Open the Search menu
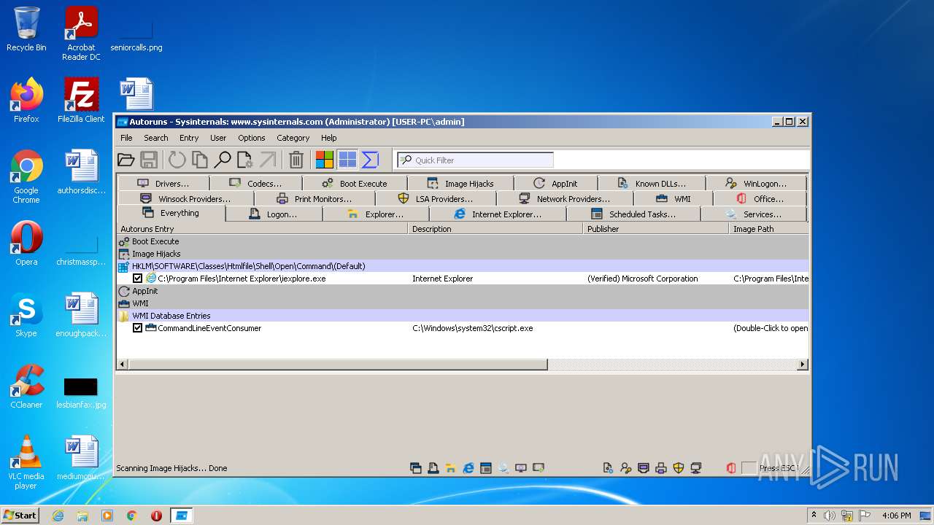 click(x=155, y=138)
